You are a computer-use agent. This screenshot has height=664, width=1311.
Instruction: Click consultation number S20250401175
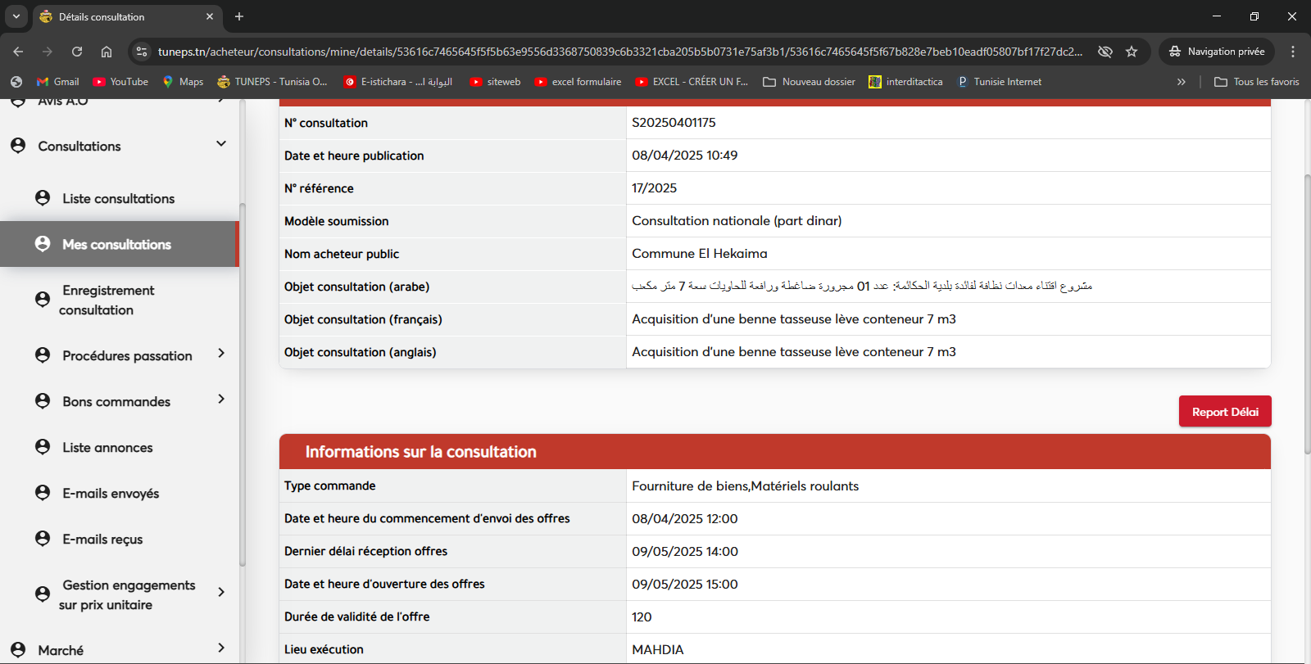pyautogui.click(x=674, y=123)
